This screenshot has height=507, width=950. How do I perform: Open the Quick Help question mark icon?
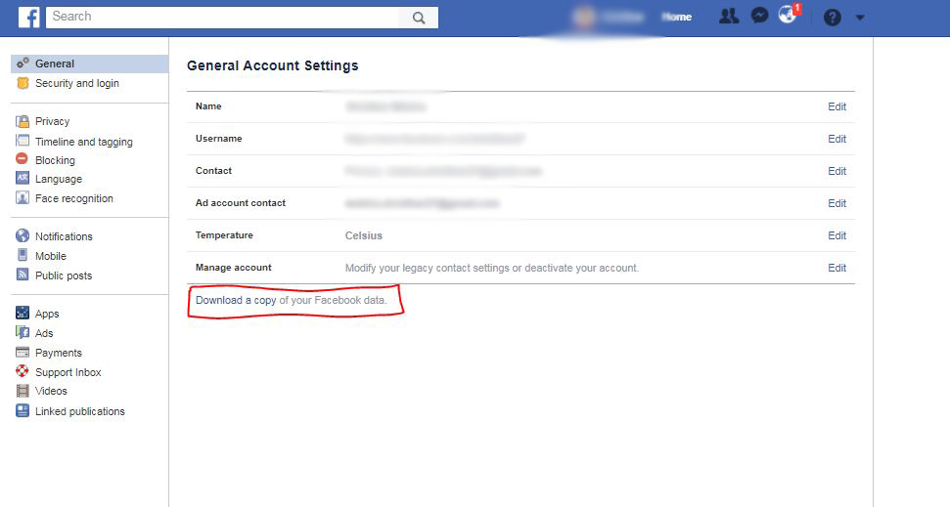833,18
